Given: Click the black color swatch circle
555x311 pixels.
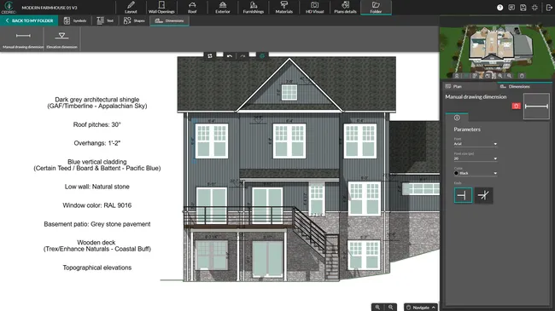Looking at the screenshot, I should pos(456,173).
